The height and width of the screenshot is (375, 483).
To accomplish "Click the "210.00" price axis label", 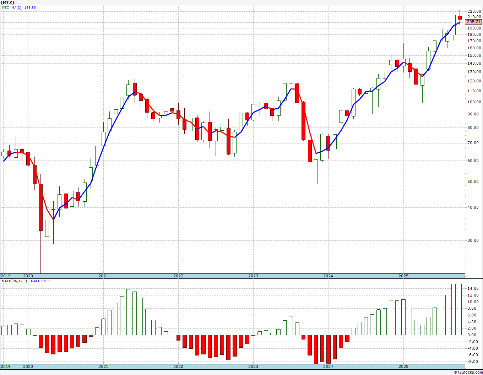I will [474, 17].
